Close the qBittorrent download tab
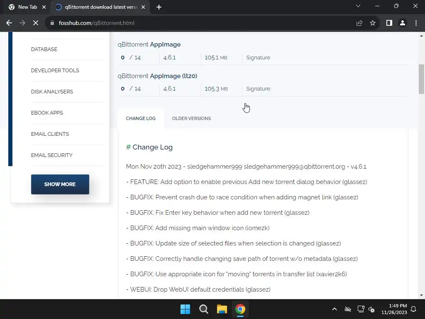 click(x=143, y=7)
